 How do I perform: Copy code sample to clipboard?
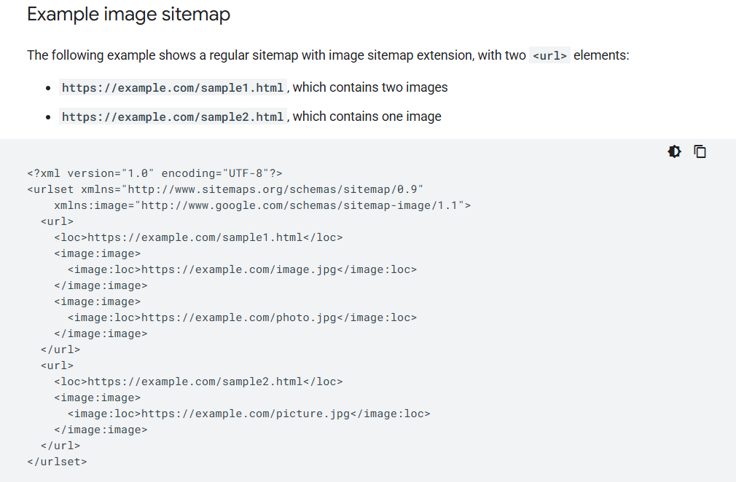pos(700,151)
